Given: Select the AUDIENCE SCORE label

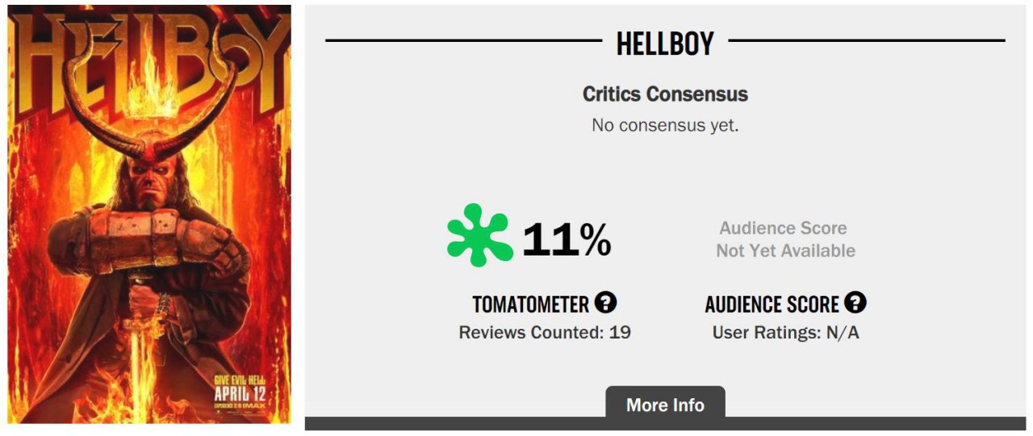Looking at the screenshot, I should tap(772, 305).
